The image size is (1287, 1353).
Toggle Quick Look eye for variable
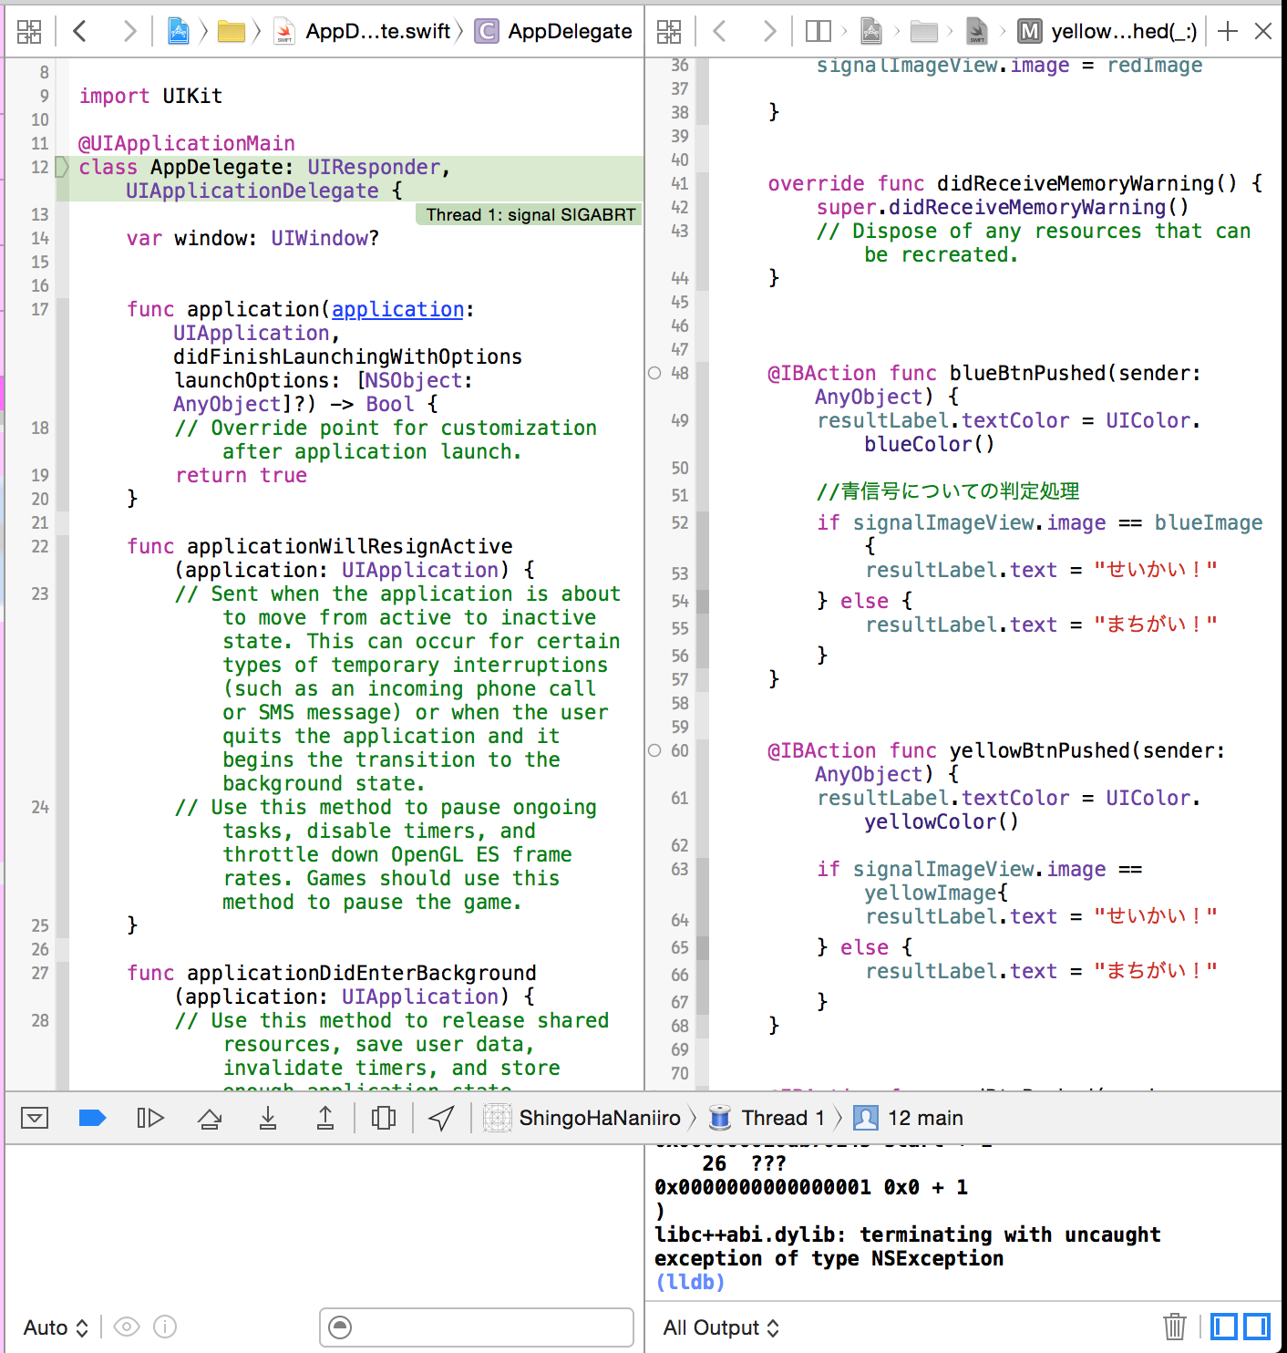point(127,1327)
